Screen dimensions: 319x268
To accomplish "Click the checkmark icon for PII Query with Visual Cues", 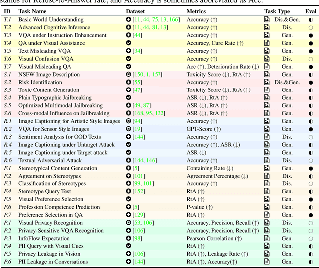I will point(129,246).
